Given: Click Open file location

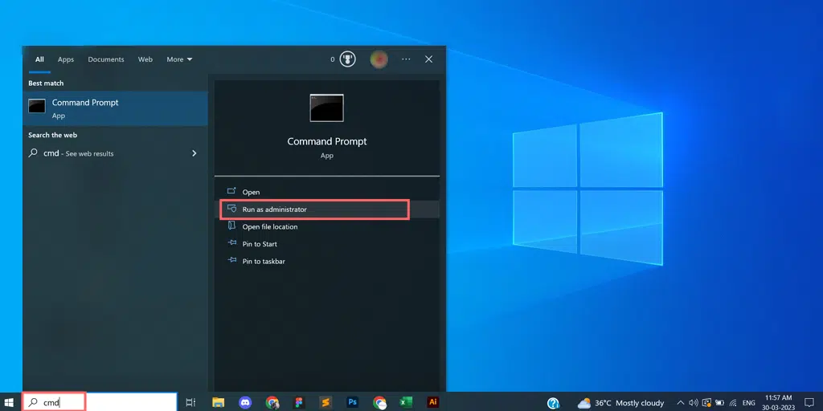Looking at the screenshot, I should tap(269, 227).
